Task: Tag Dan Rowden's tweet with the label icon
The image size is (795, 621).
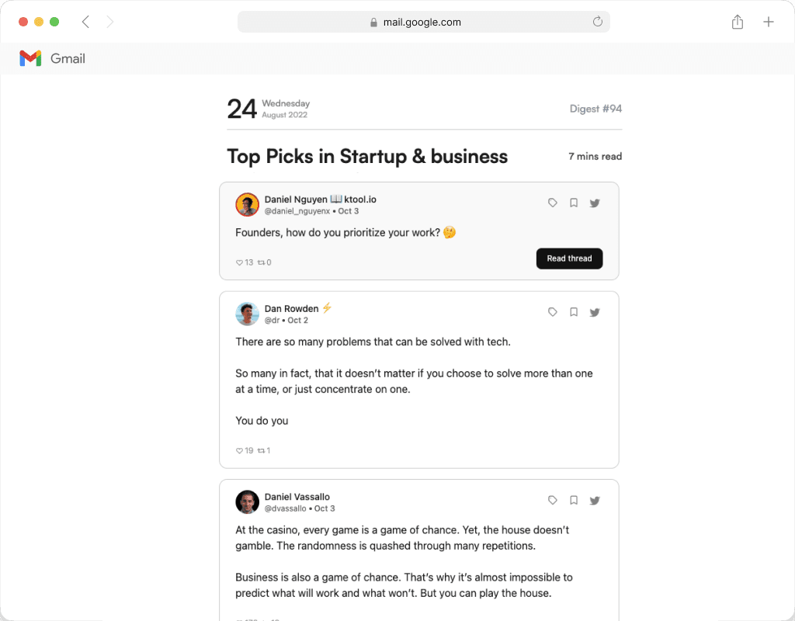Action: pos(553,312)
